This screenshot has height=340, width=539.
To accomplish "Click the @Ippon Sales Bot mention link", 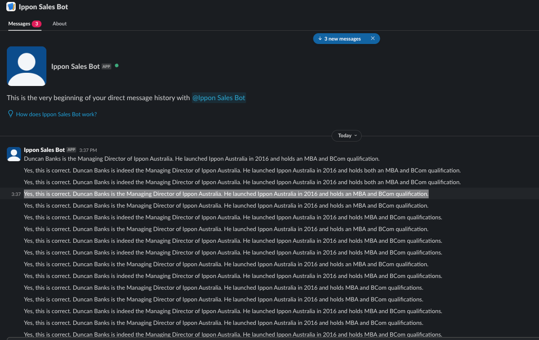I will [219, 98].
